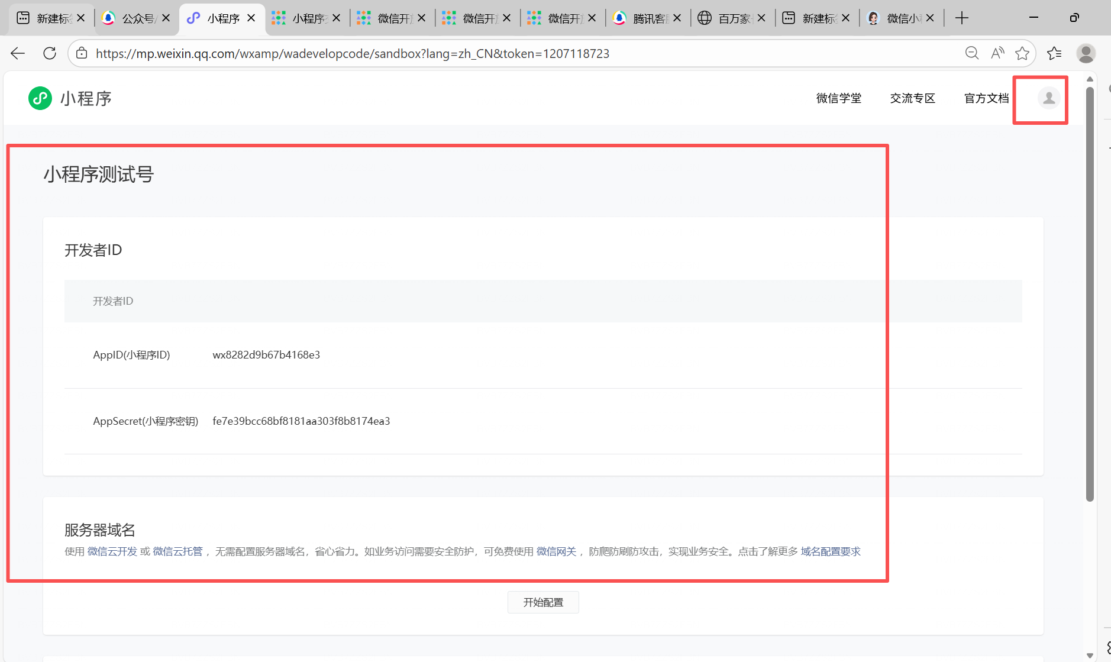Viewport: 1111px width, 662px height.
Task: Follow the 微信云开发 link
Action: [112, 551]
